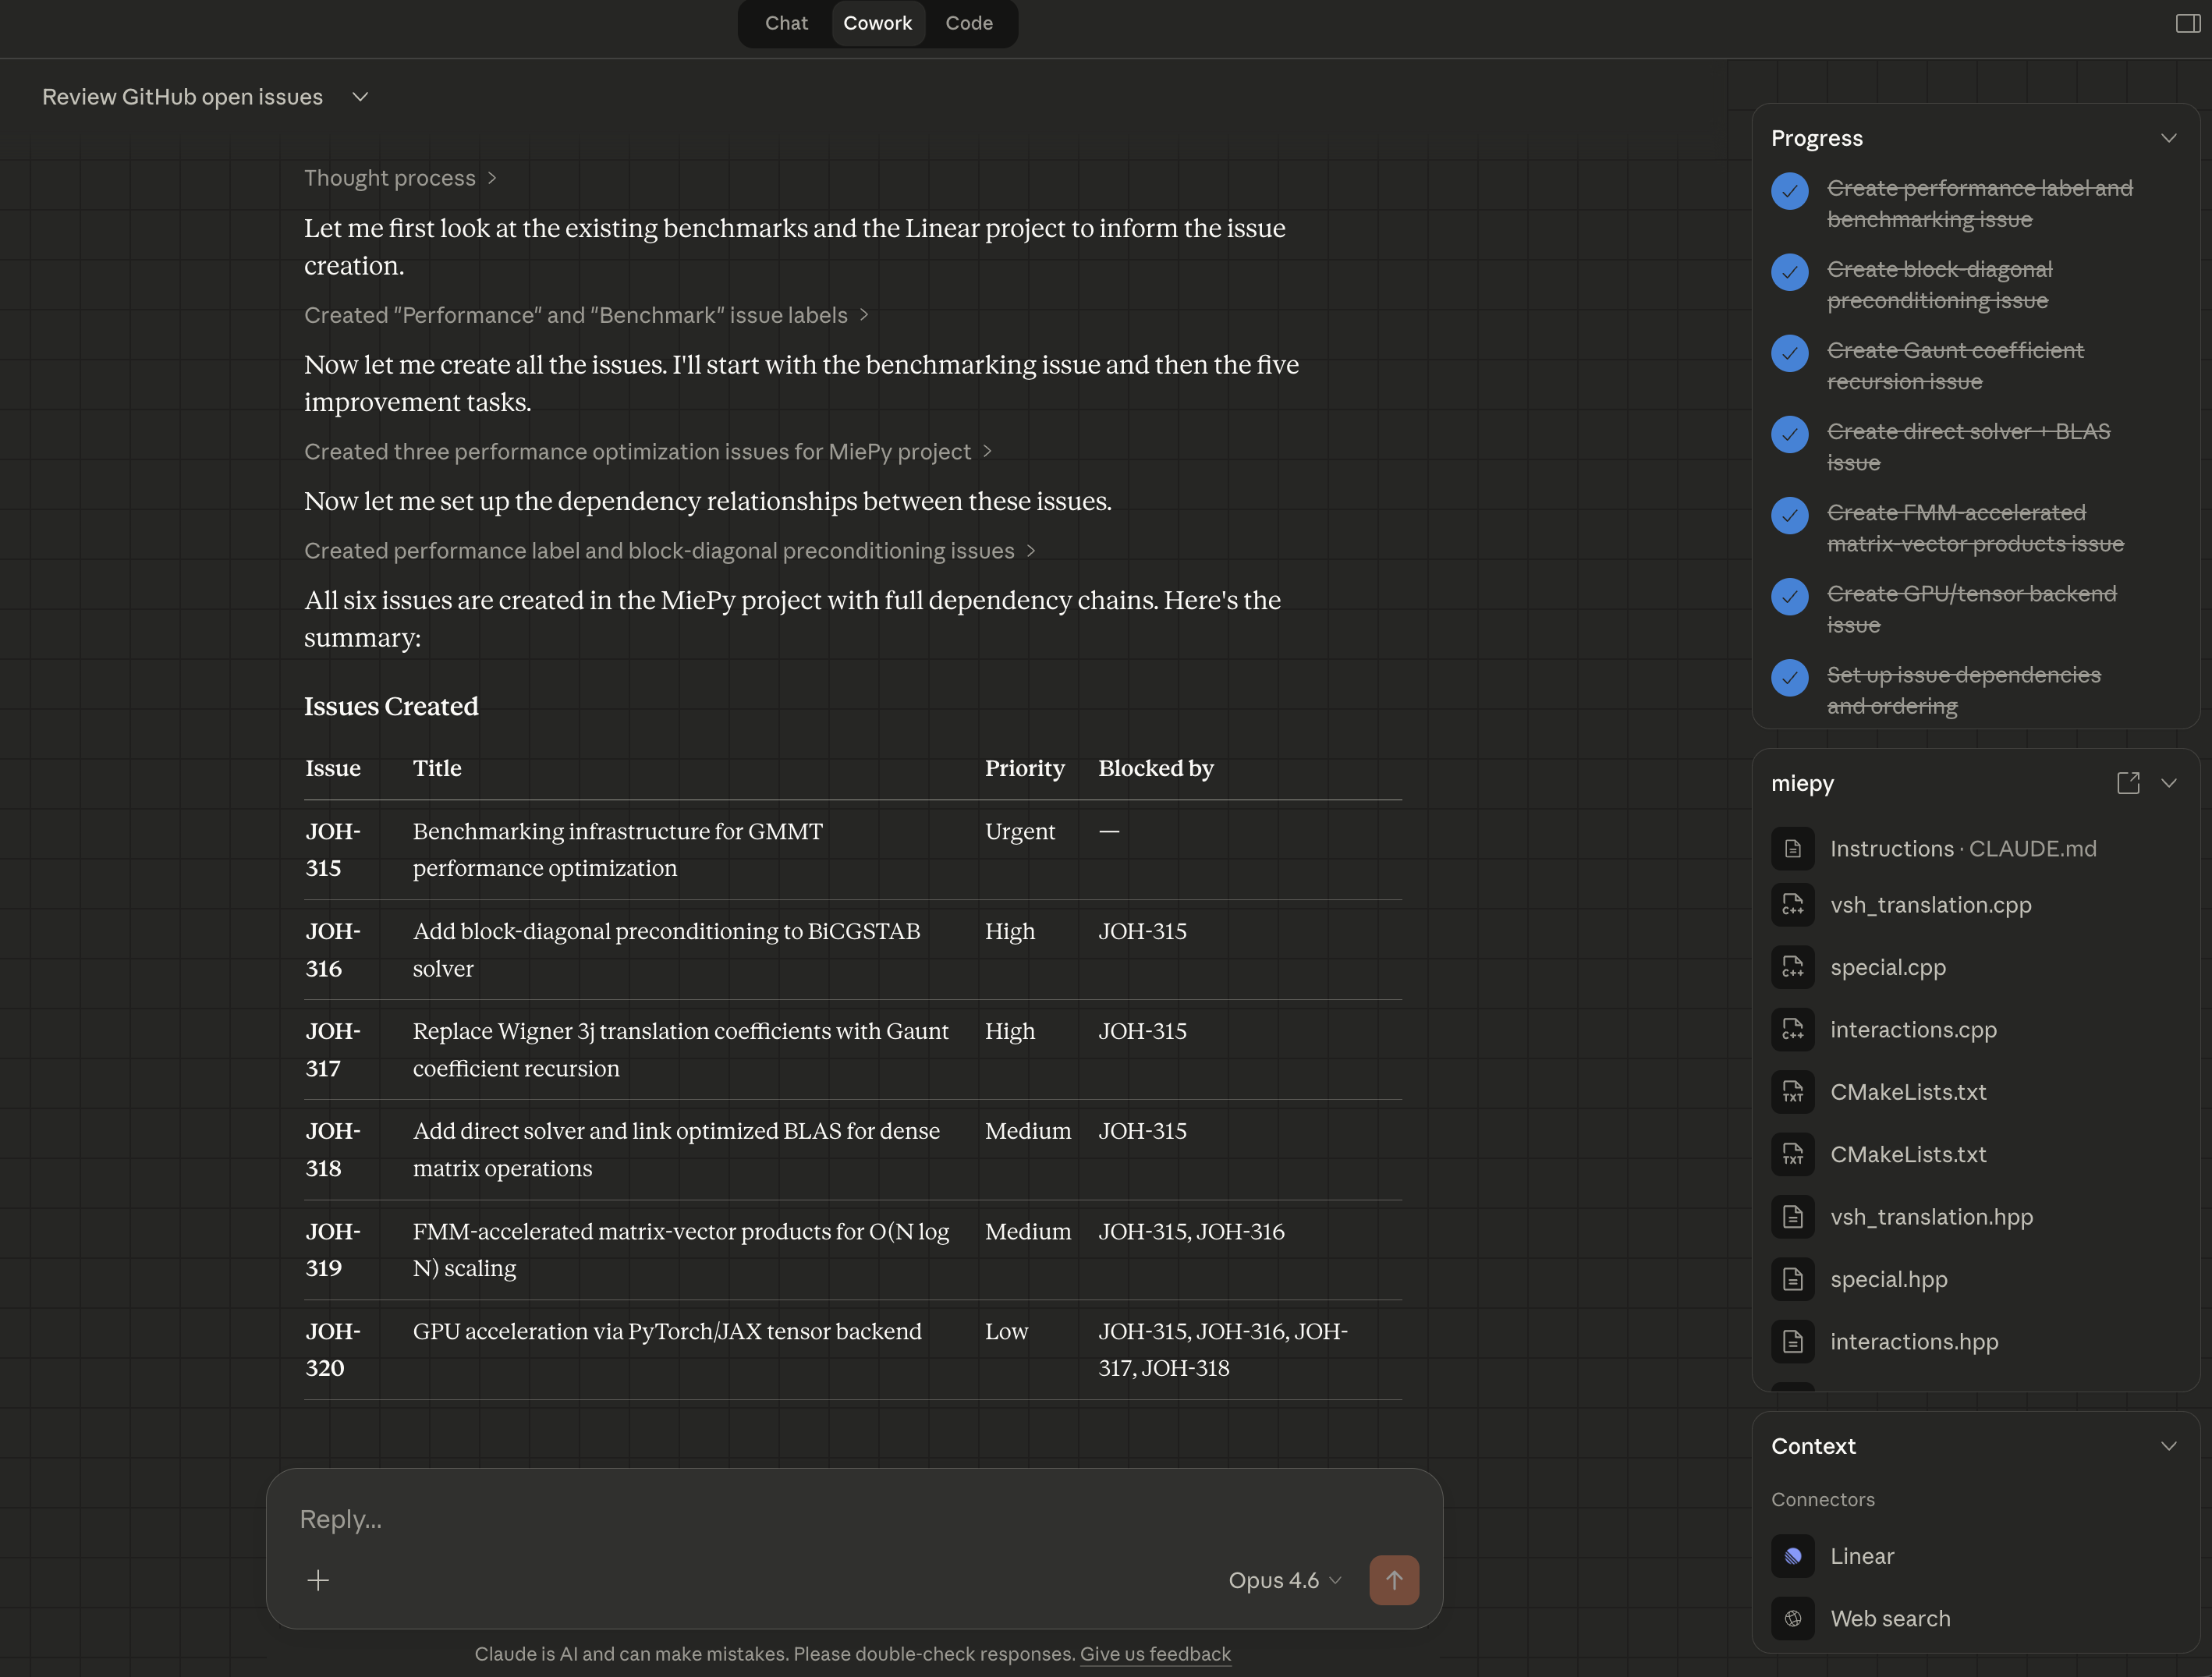Open Review GitHub open issues title dropdown

[360, 97]
